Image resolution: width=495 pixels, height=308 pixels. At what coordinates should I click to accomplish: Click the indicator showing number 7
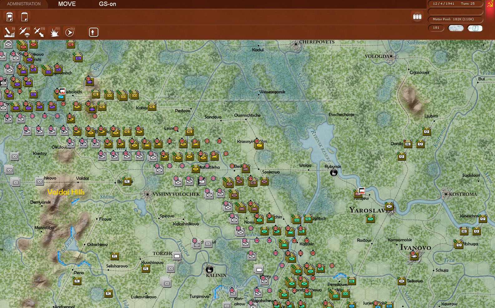tap(475, 28)
